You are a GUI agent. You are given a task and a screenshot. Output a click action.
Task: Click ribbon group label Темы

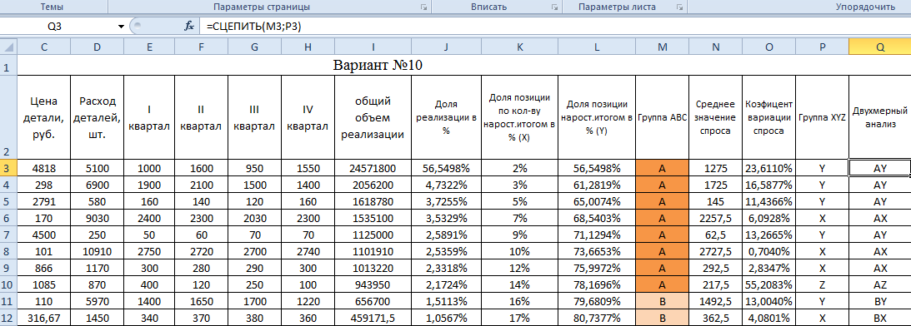[x=53, y=7]
